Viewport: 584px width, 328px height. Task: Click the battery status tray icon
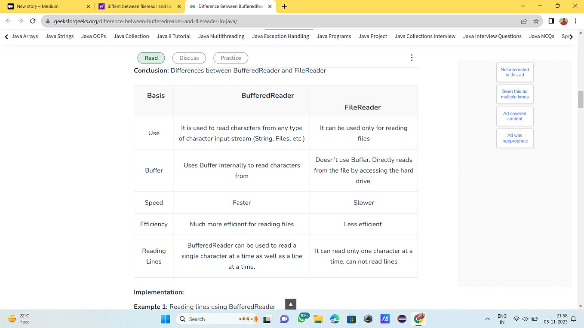click(535, 319)
